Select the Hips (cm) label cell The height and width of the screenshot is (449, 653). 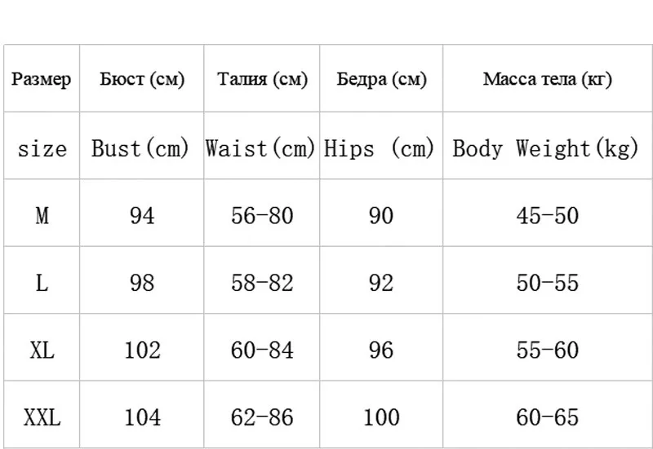pos(380,148)
